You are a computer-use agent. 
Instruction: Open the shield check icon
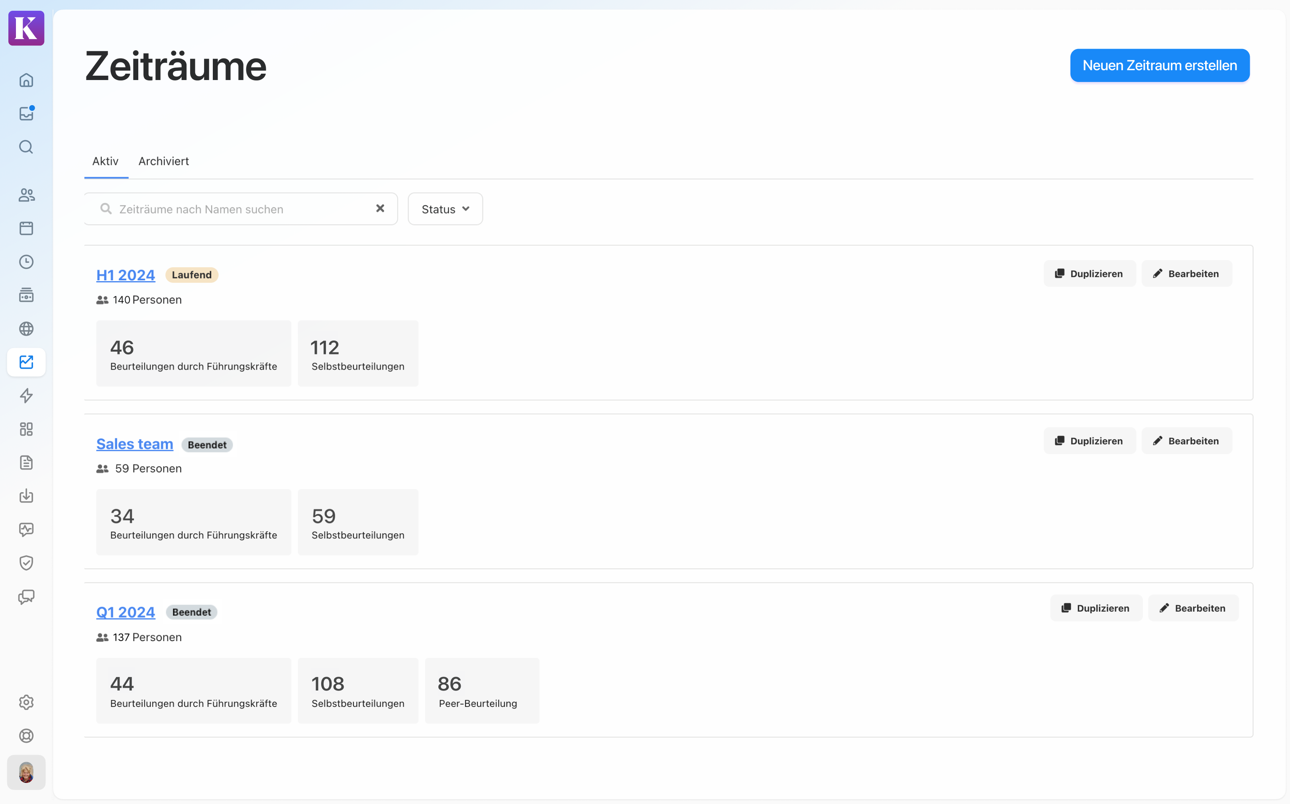[x=26, y=563]
